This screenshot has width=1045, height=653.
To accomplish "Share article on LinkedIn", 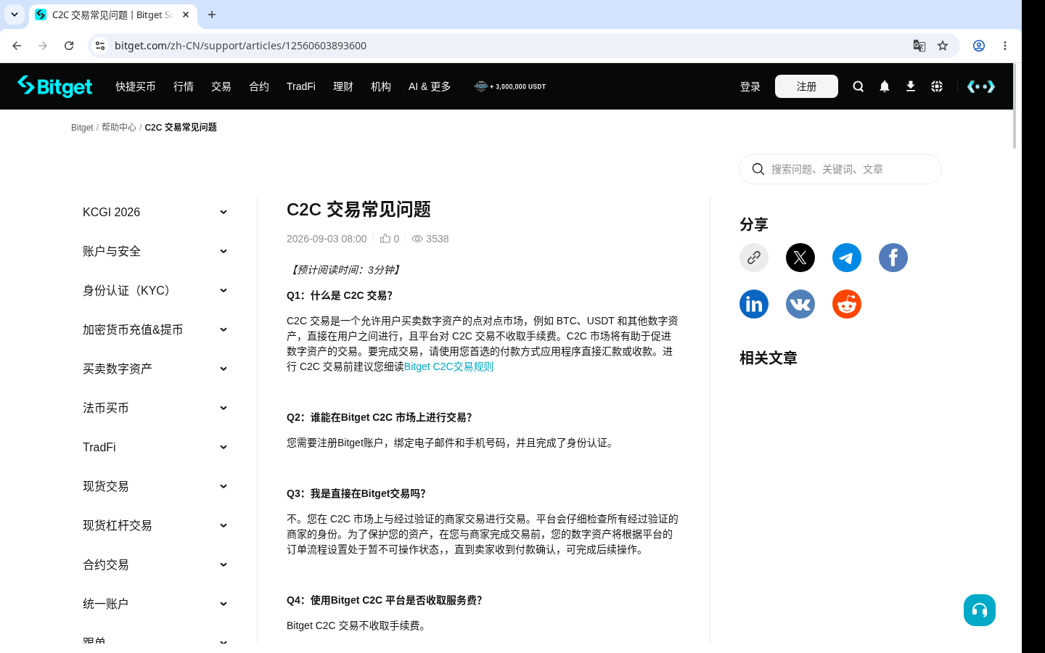I will click(x=754, y=304).
